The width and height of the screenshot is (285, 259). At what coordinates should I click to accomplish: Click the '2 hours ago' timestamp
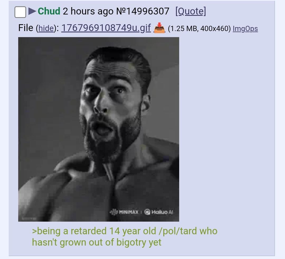click(x=88, y=11)
